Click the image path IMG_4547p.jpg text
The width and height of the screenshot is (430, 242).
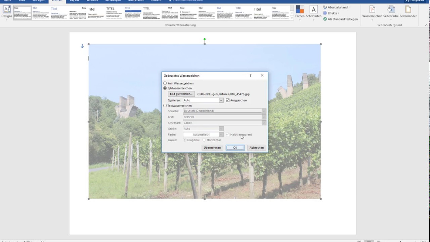pyautogui.click(x=223, y=94)
